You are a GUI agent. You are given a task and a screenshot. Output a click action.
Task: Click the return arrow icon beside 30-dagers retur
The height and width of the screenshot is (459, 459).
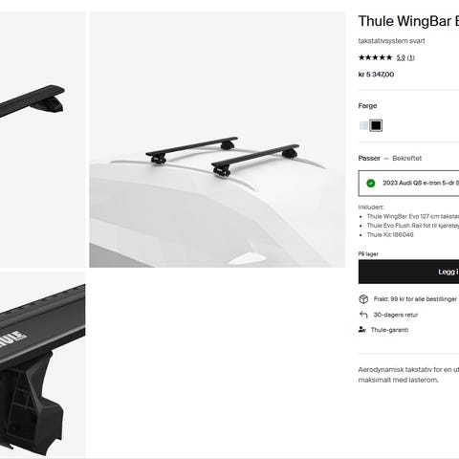point(363,315)
